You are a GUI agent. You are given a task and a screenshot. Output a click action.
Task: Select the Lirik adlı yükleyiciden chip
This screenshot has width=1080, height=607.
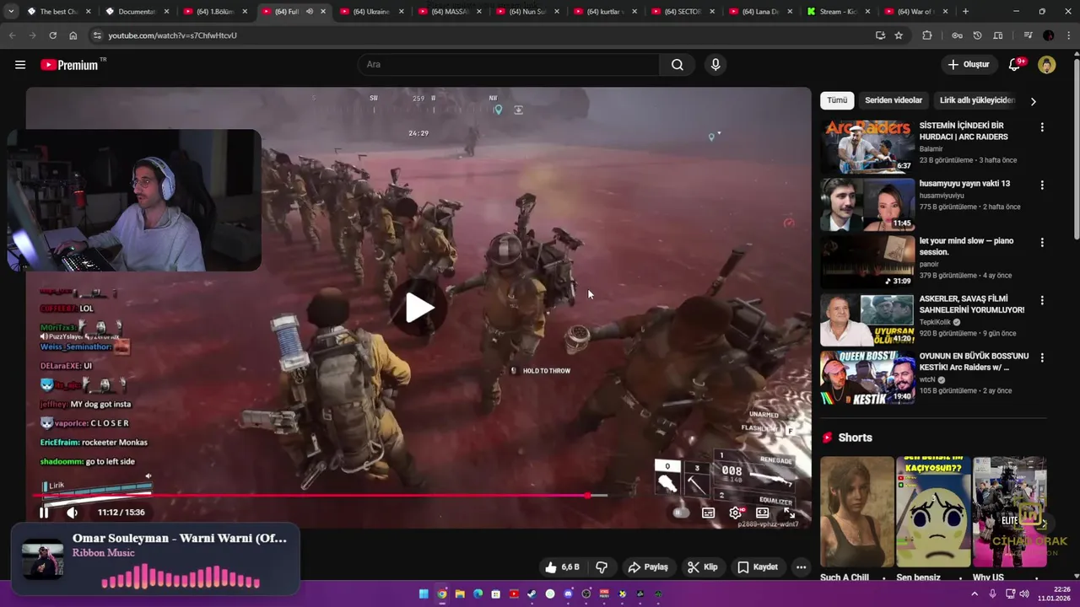(x=977, y=100)
